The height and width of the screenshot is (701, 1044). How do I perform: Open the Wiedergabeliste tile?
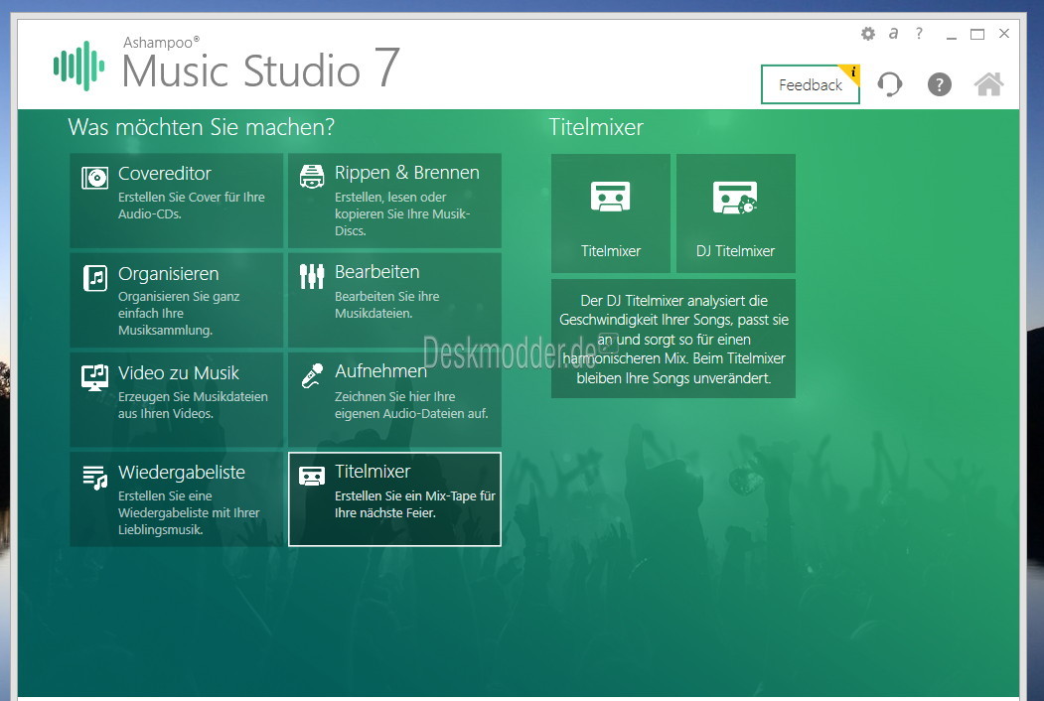coord(177,499)
